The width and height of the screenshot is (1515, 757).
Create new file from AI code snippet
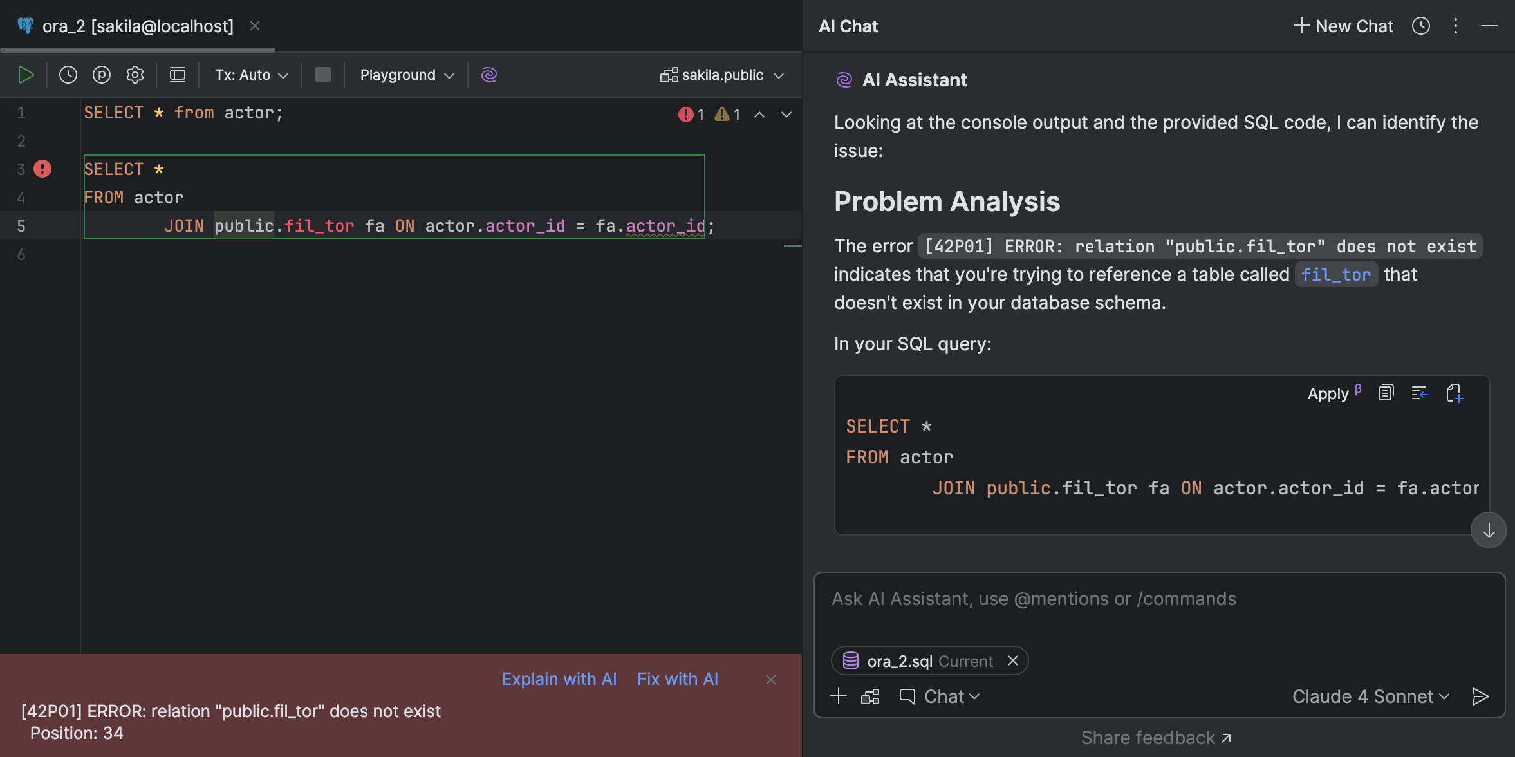point(1455,393)
